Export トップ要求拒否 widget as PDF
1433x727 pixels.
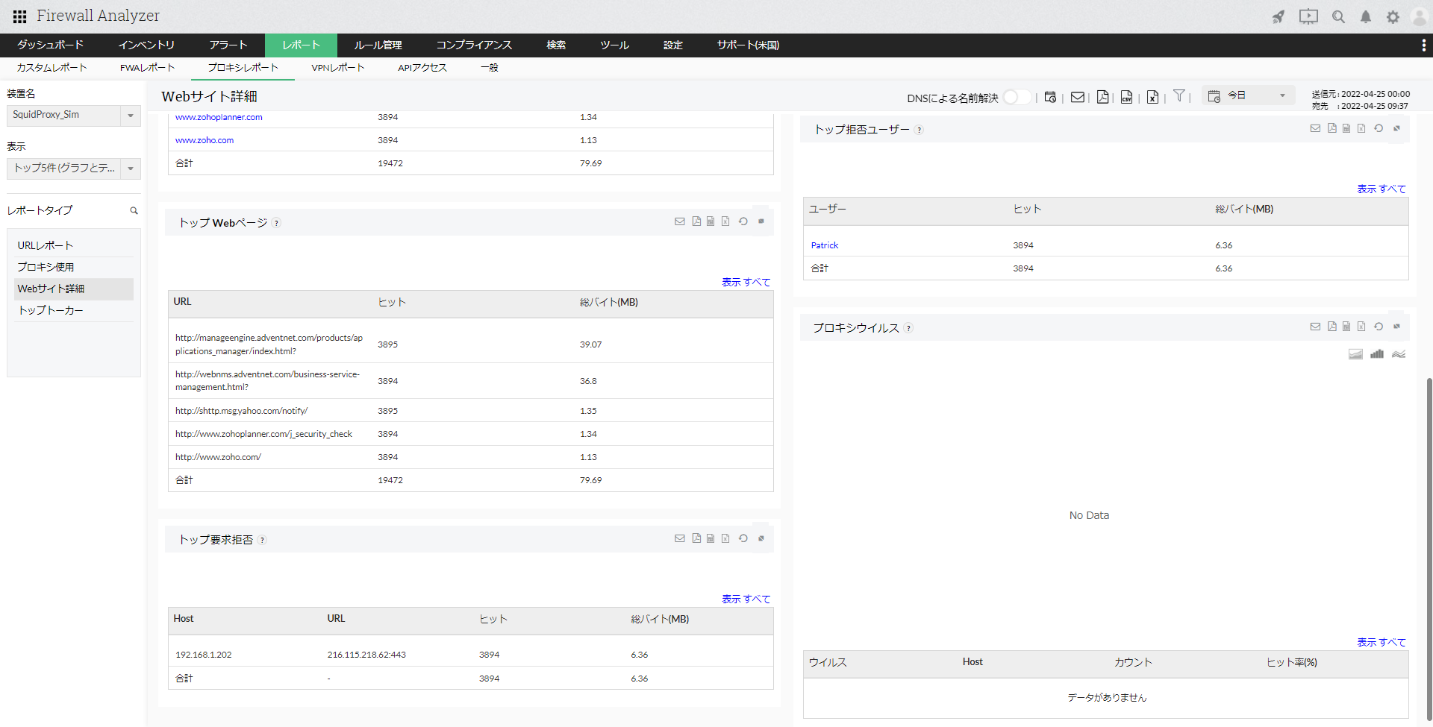[696, 538]
